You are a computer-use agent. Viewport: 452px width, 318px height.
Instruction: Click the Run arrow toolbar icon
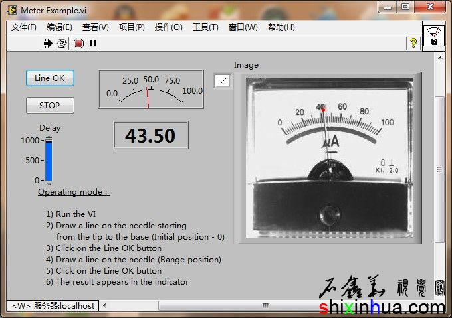point(47,43)
